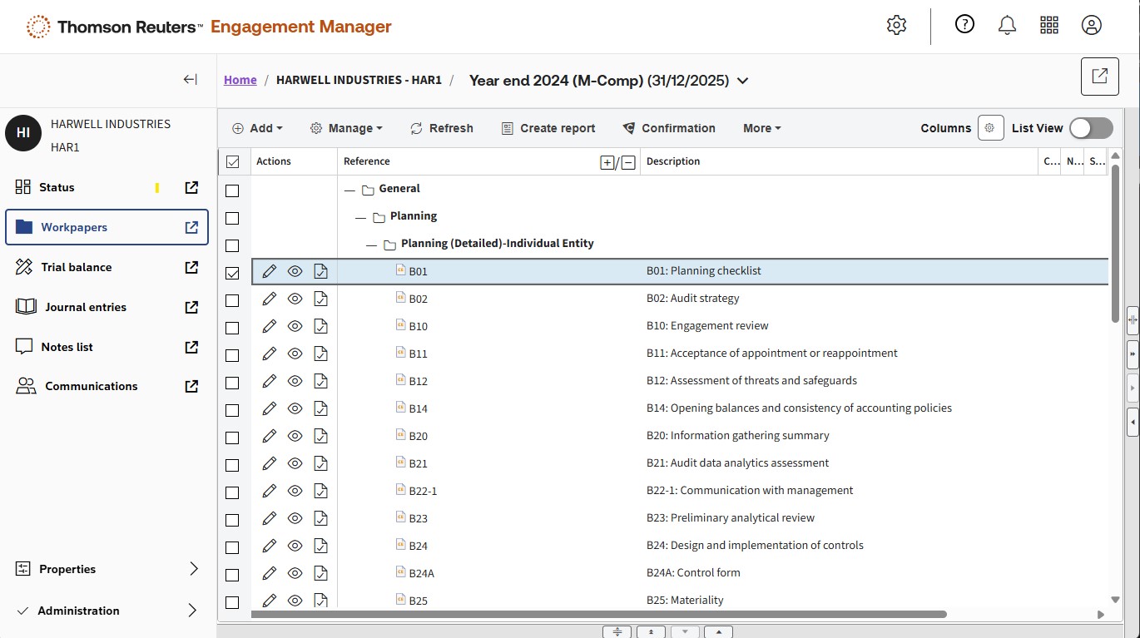Click the Create report button
Image resolution: width=1140 pixels, height=638 pixels.
[x=548, y=128]
